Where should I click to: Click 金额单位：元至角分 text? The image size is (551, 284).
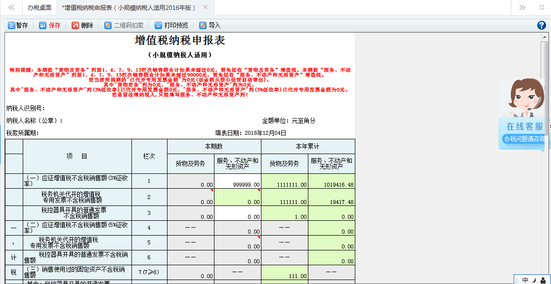[289, 121]
